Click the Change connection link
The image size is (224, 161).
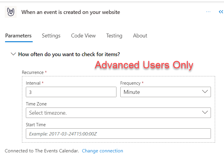102,151
